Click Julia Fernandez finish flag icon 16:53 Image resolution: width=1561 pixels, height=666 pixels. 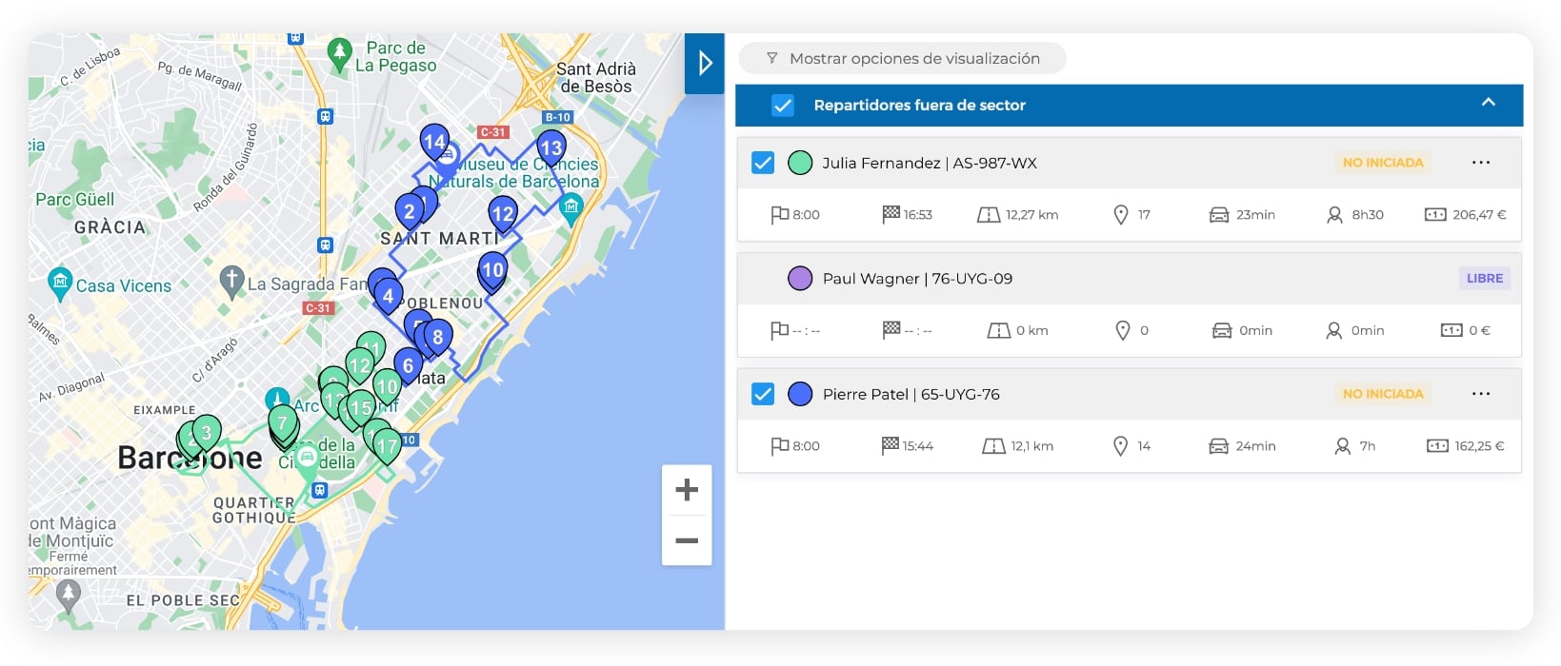coord(891,215)
